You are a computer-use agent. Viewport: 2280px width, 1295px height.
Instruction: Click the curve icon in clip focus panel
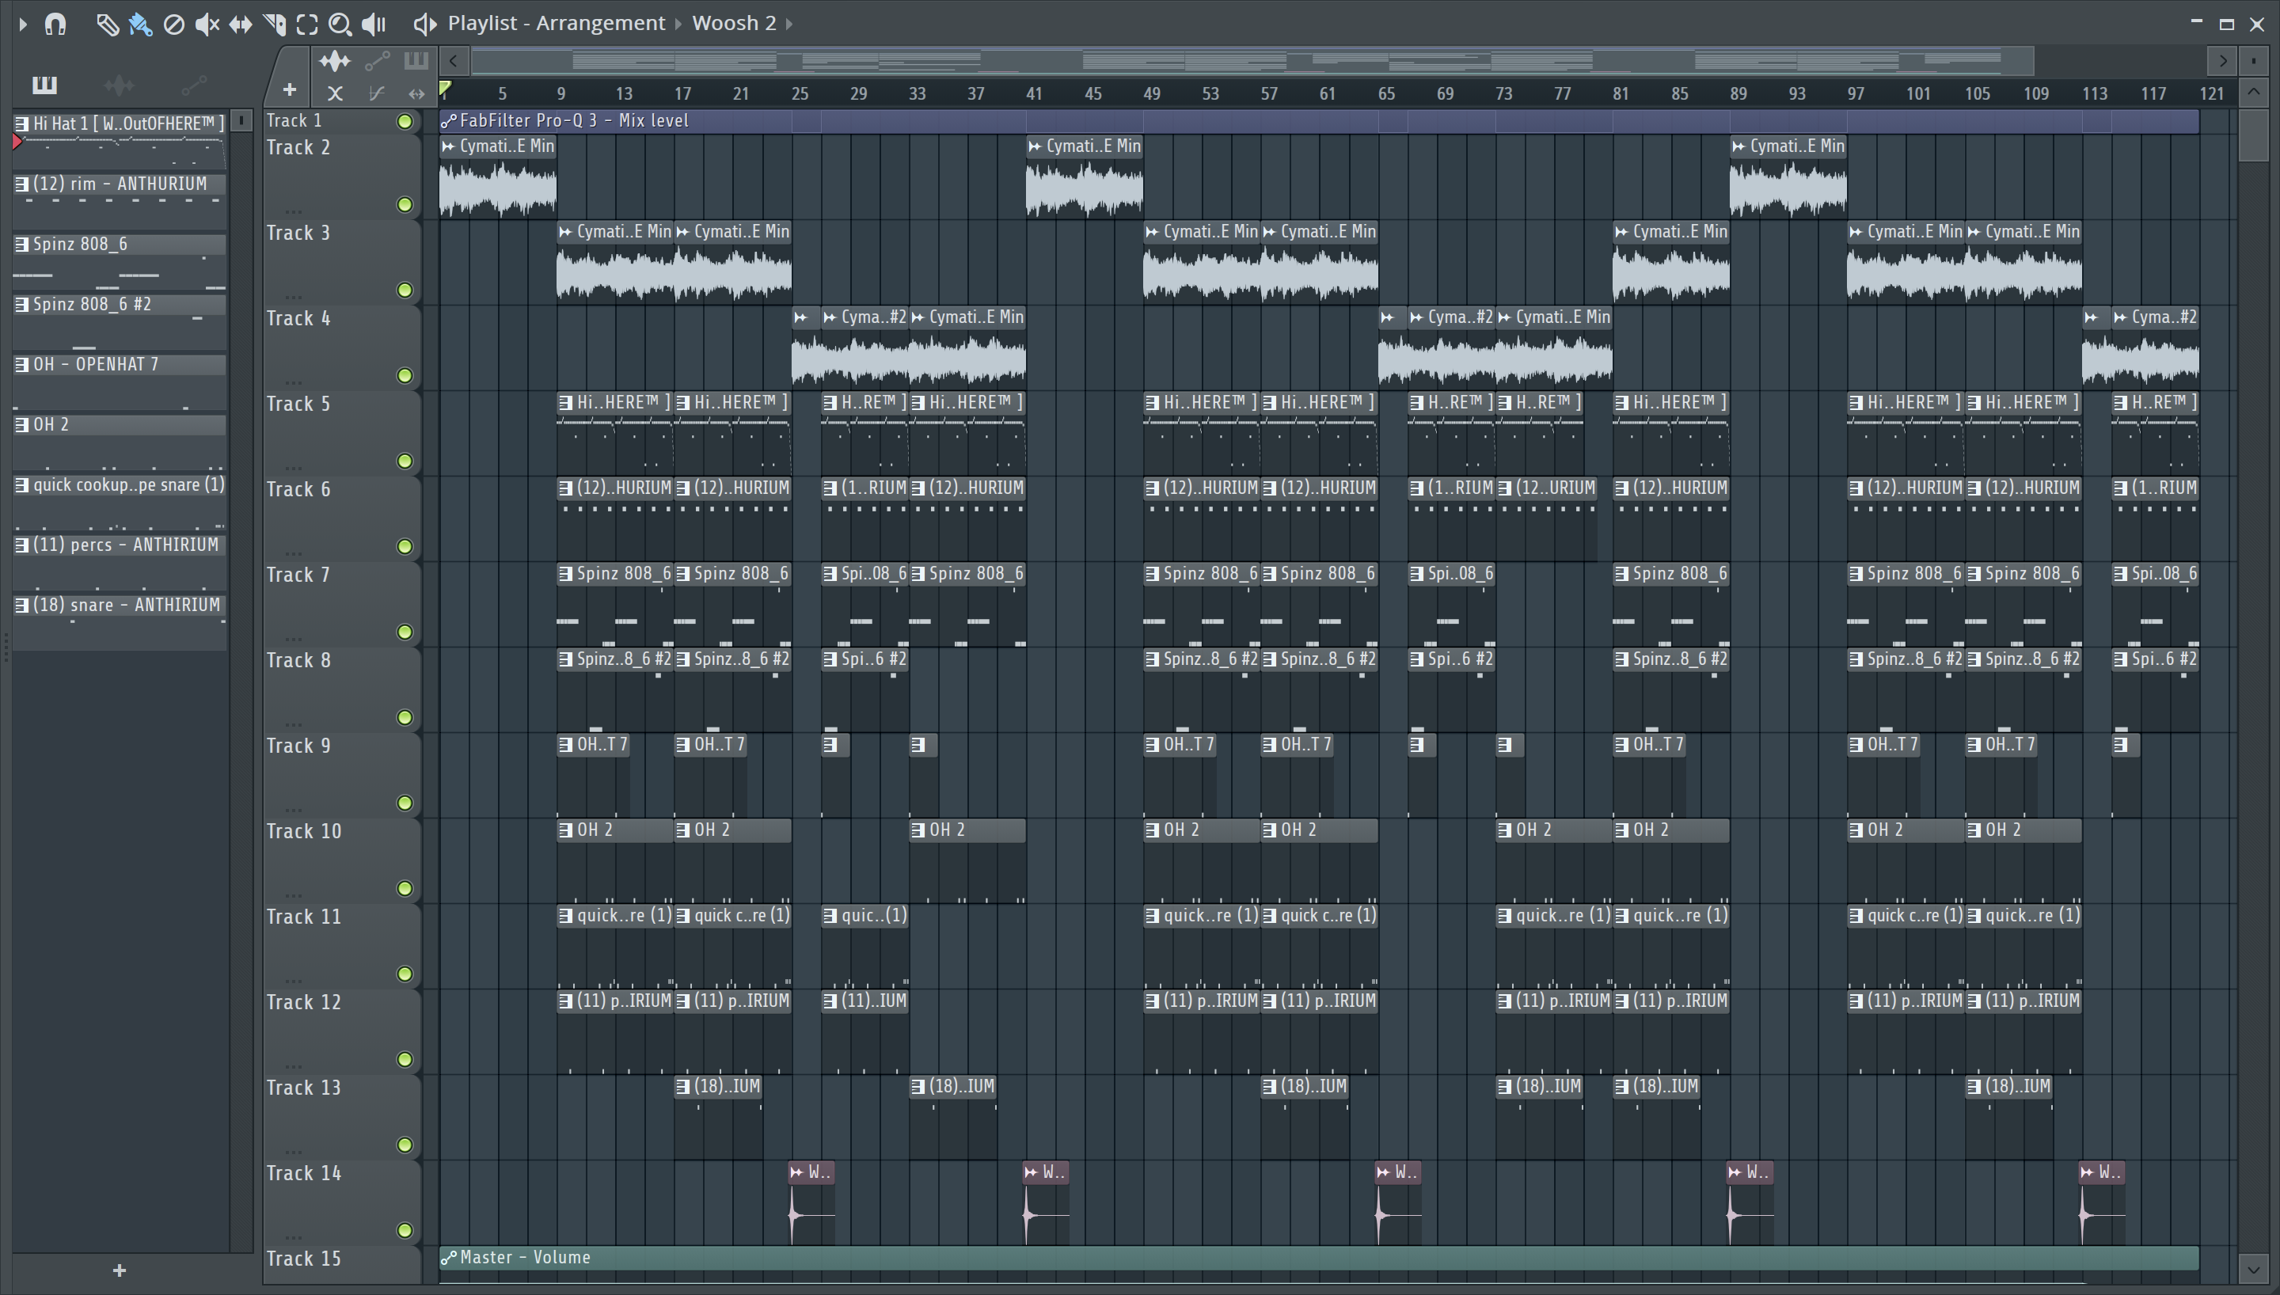[x=376, y=93]
